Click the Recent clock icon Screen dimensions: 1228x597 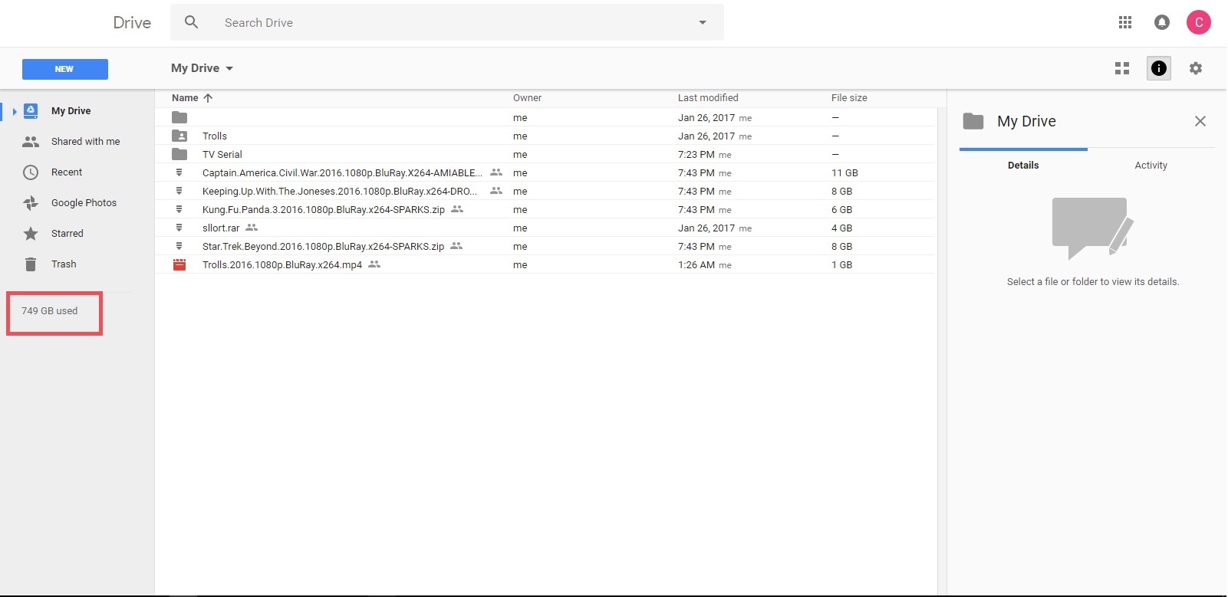pos(31,172)
